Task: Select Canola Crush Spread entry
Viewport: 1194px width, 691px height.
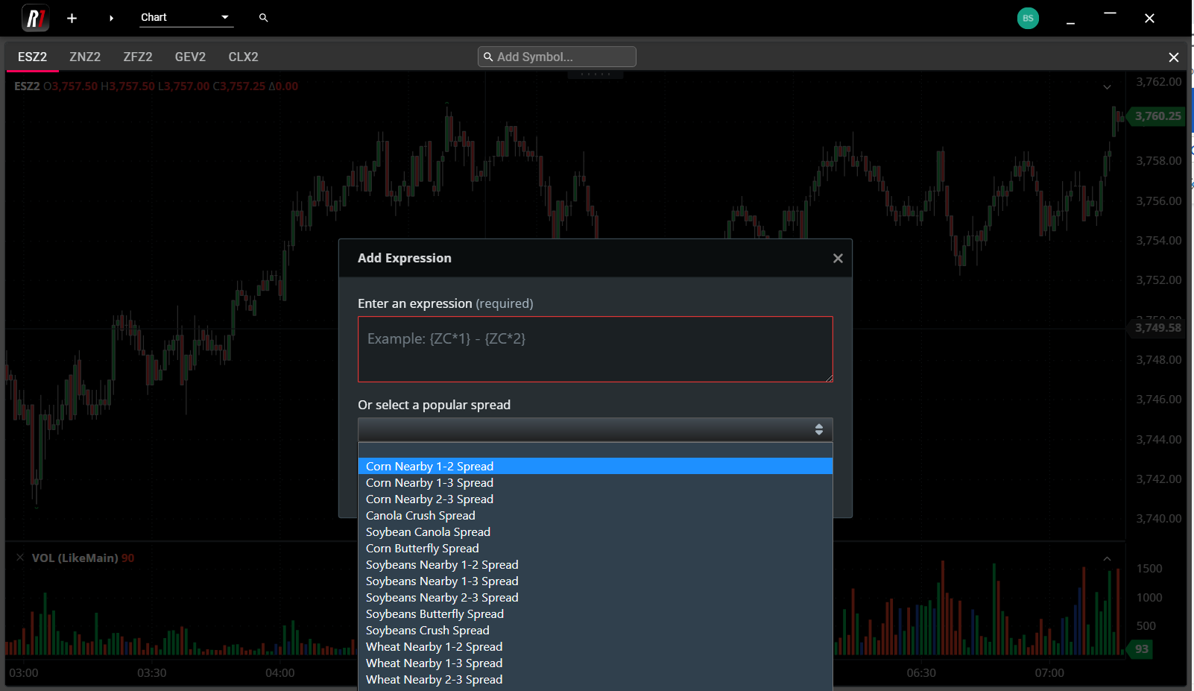Action: (x=420, y=515)
